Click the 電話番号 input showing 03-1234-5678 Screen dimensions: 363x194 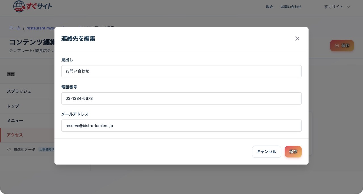pos(181,98)
